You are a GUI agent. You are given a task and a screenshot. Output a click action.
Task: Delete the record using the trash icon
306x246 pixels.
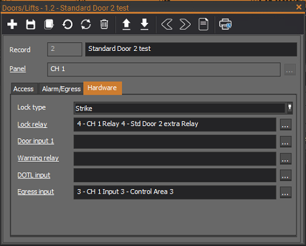click(104, 24)
